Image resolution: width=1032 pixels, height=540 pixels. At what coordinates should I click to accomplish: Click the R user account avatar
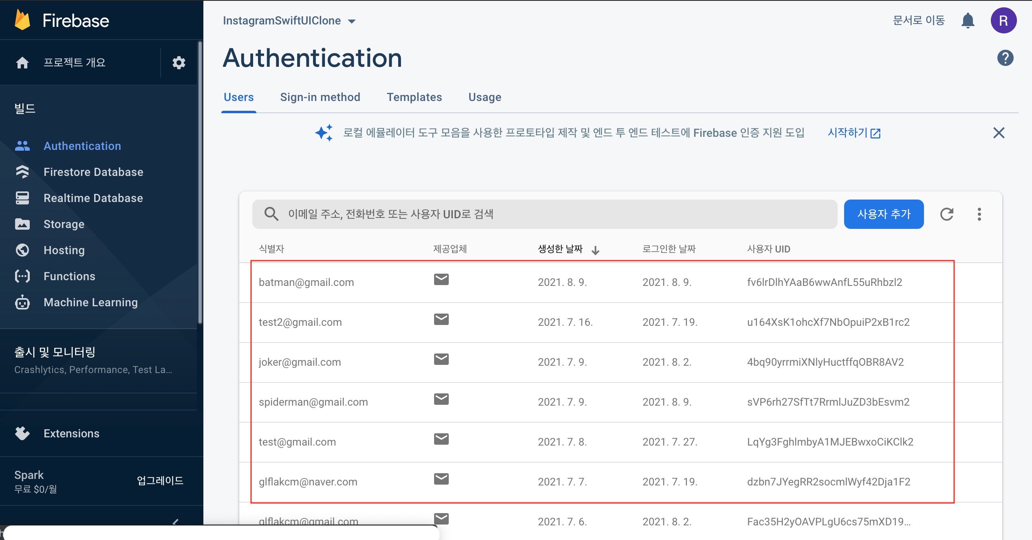1003,20
